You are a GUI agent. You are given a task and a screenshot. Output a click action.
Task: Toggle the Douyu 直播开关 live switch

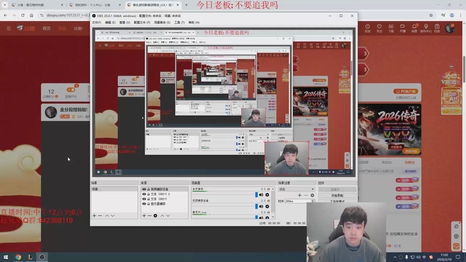pyautogui.click(x=70, y=90)
